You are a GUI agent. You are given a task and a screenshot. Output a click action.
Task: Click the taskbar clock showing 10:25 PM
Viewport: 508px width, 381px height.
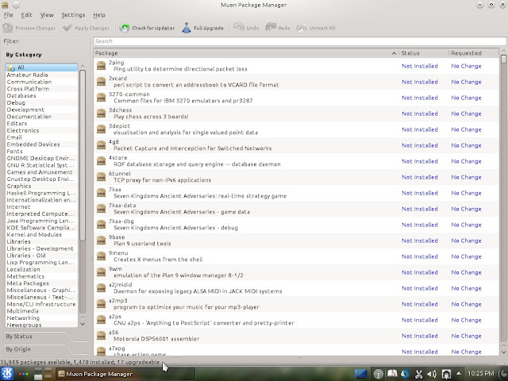pos(481,374)
